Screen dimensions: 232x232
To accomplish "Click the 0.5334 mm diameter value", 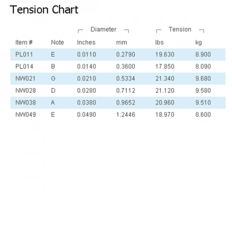I will (x=125, y=78).
